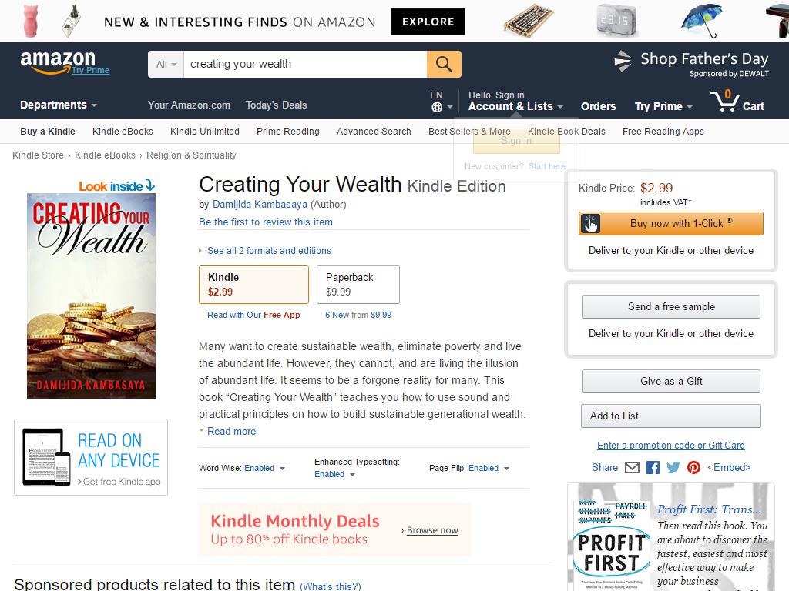
Task: Open the Kindle eBooks tab
Action: (123, 132)
